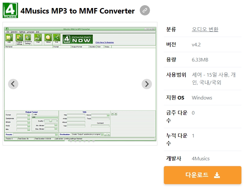The height and width of the screenshot is (188, 244).
Task: Click the license text 셰어 - 15일 사용
Action: (x=211, y=75)
